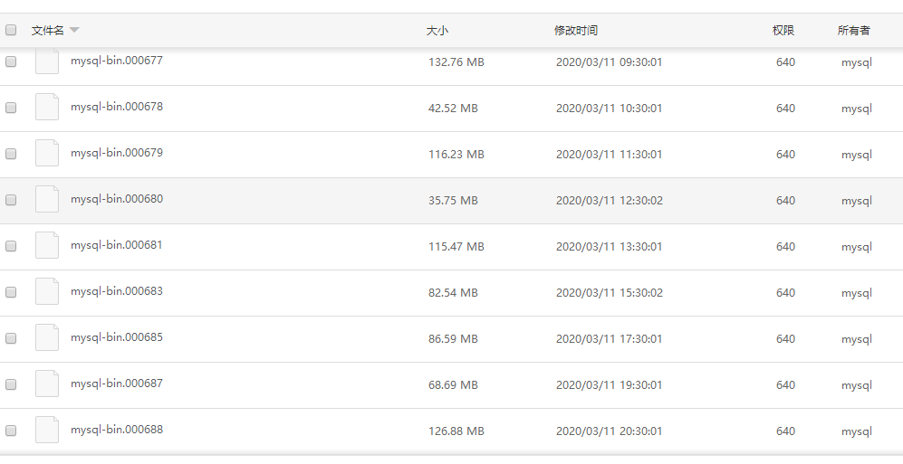The image size is (903, 464).
Task: Click the mysql-bin.000679 file icon
Action: pyautogui.click(x=47, y=153)
